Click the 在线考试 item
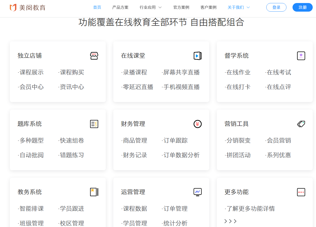 (x=278, y=72)
